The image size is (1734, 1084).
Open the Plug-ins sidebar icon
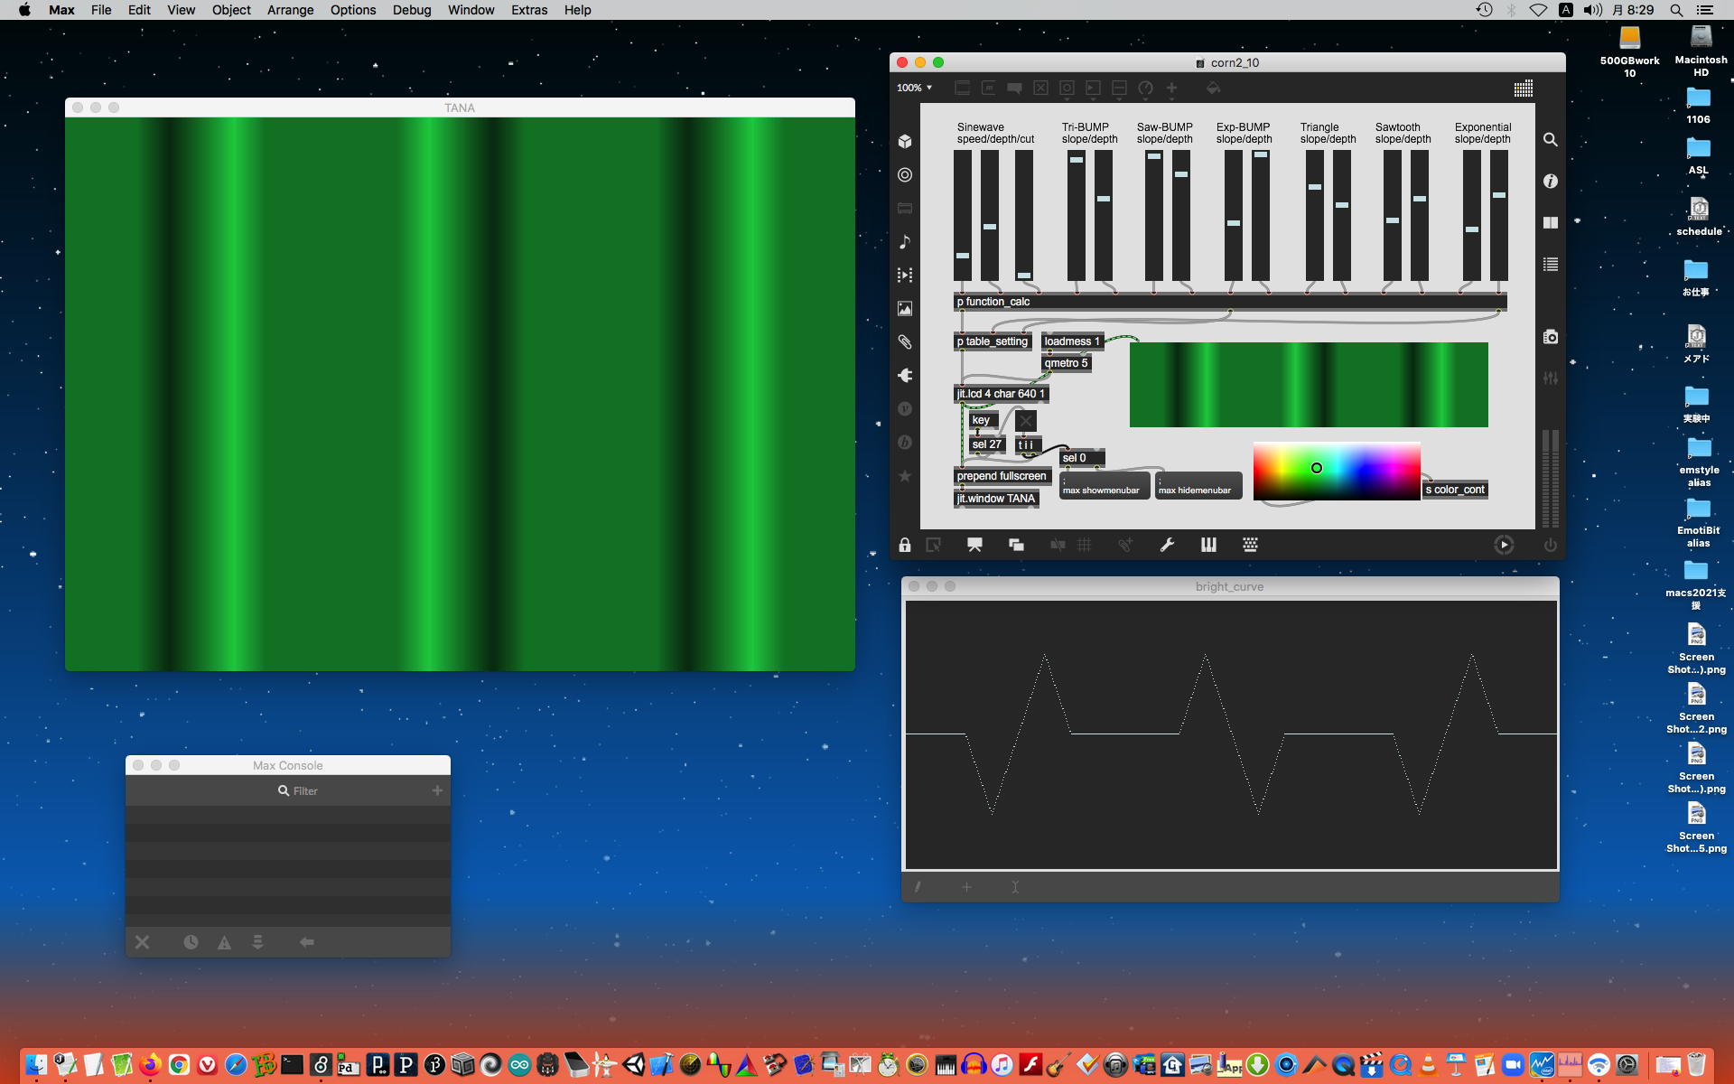tap(905, 375)
